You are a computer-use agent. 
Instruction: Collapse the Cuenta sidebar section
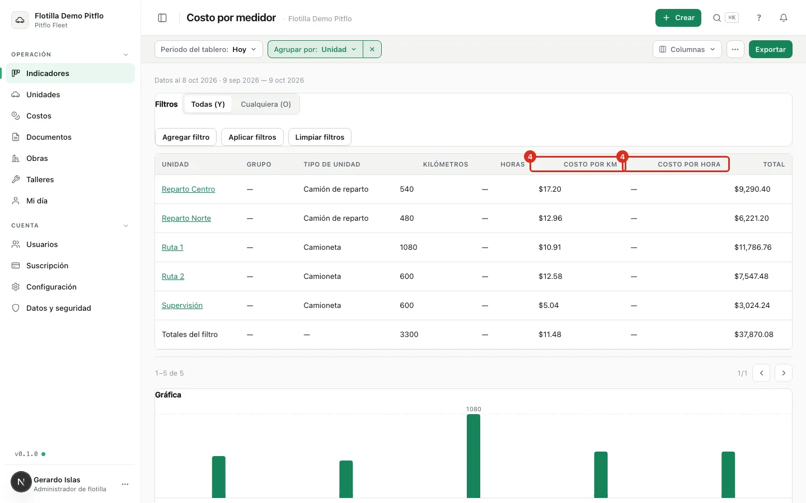[126, 226]
